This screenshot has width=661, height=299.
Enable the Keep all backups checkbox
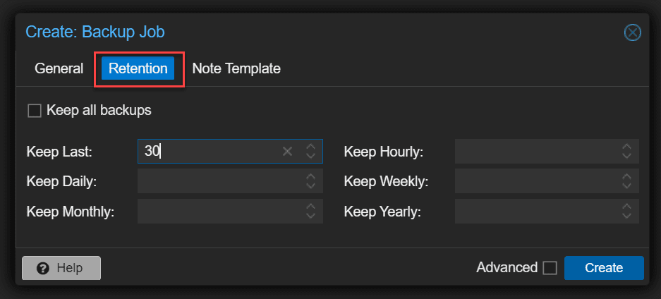coord(34,111)
